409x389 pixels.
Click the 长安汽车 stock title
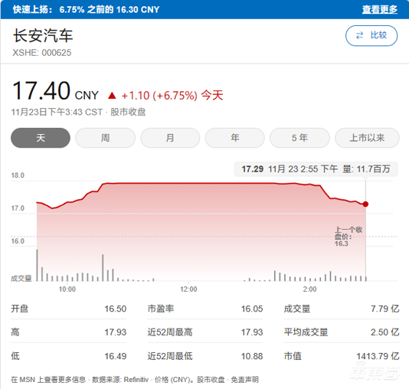click(43, 35)
